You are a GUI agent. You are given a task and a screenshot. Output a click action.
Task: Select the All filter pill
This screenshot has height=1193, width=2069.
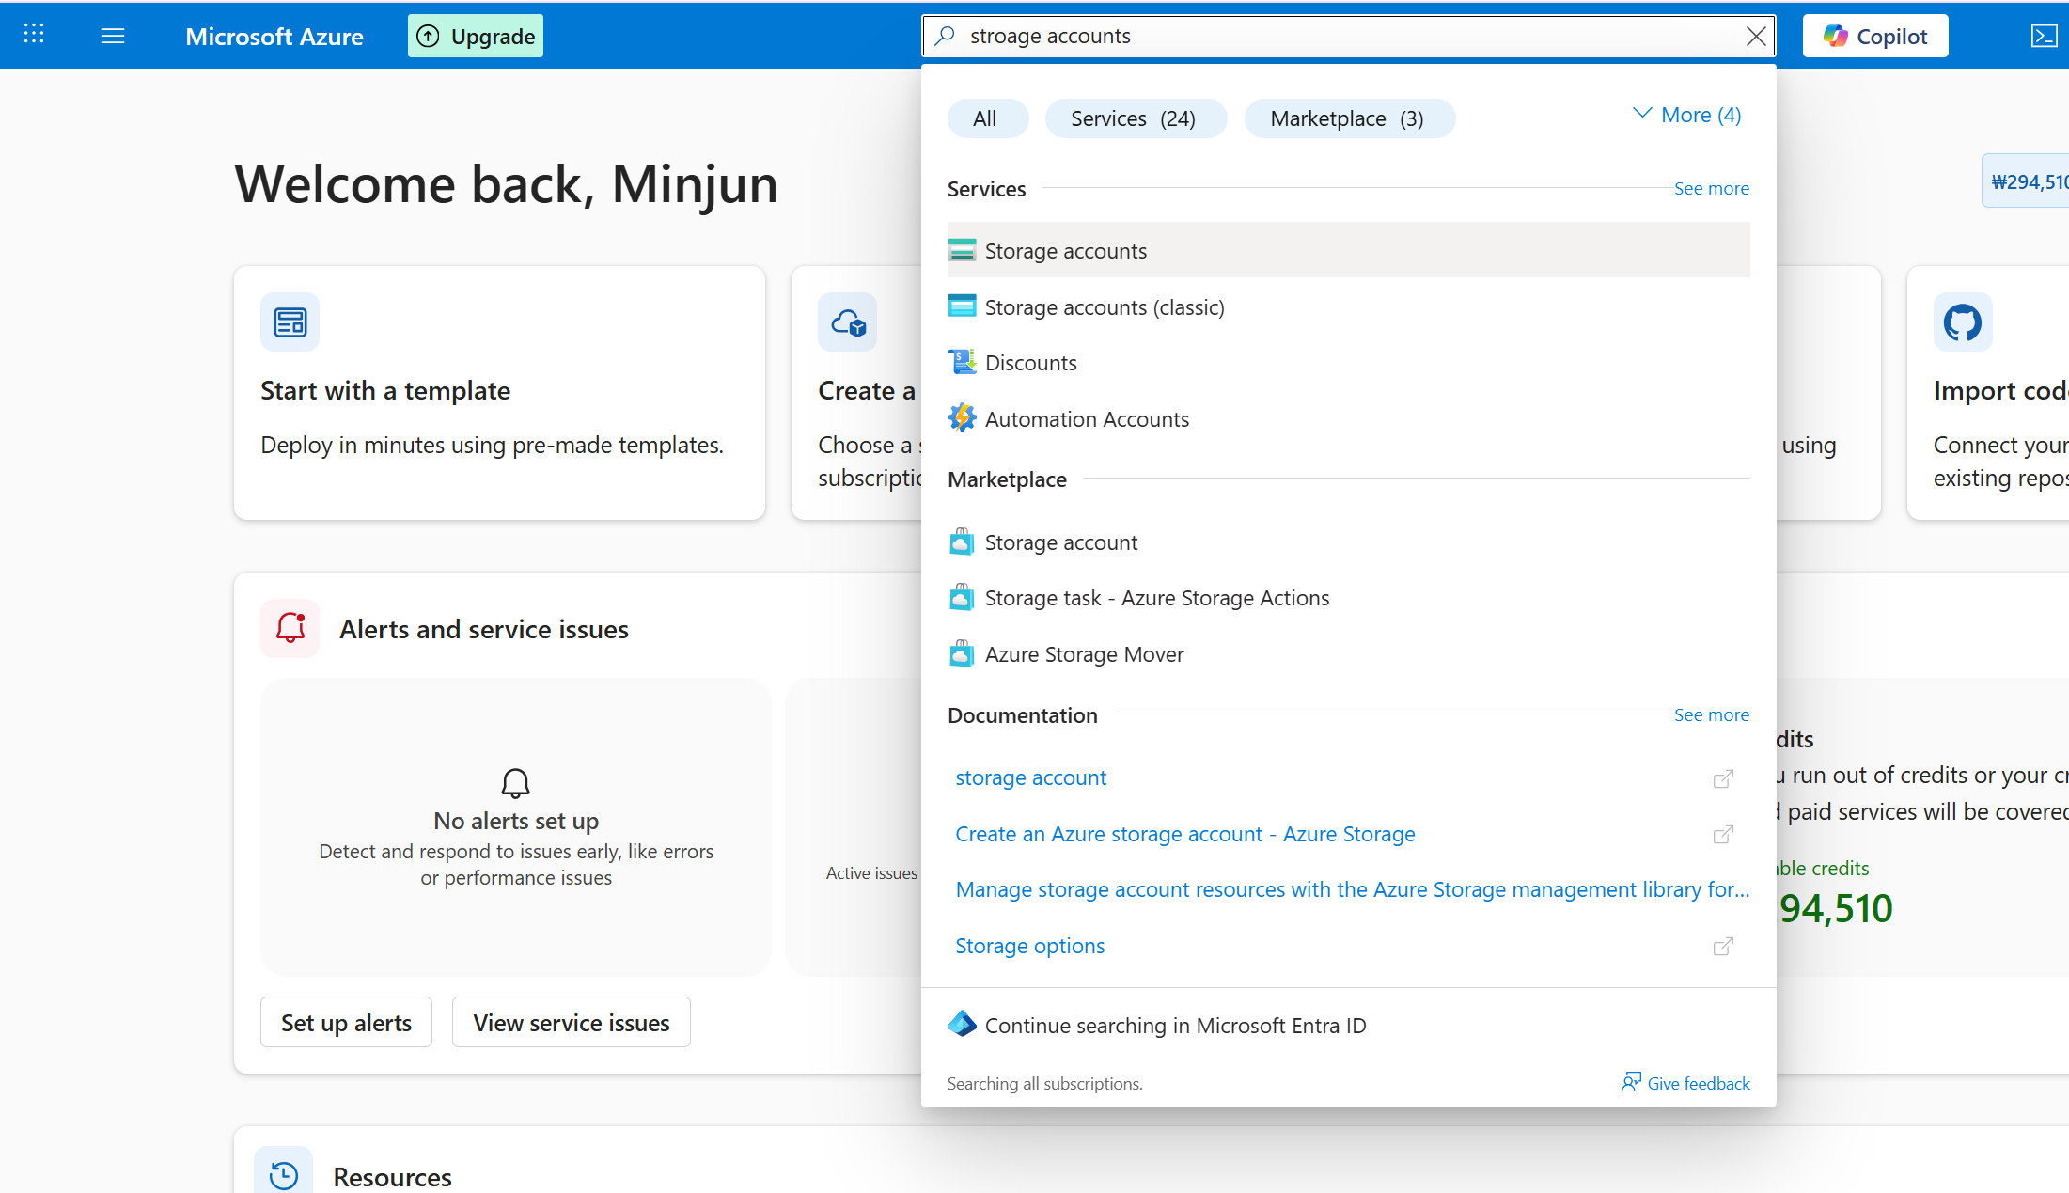pos(985,118)
